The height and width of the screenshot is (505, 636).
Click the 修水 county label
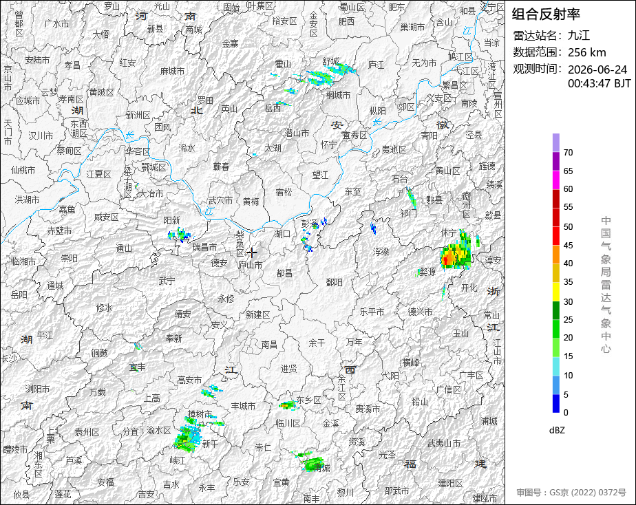pyautogui.click(x=104, y=308)
